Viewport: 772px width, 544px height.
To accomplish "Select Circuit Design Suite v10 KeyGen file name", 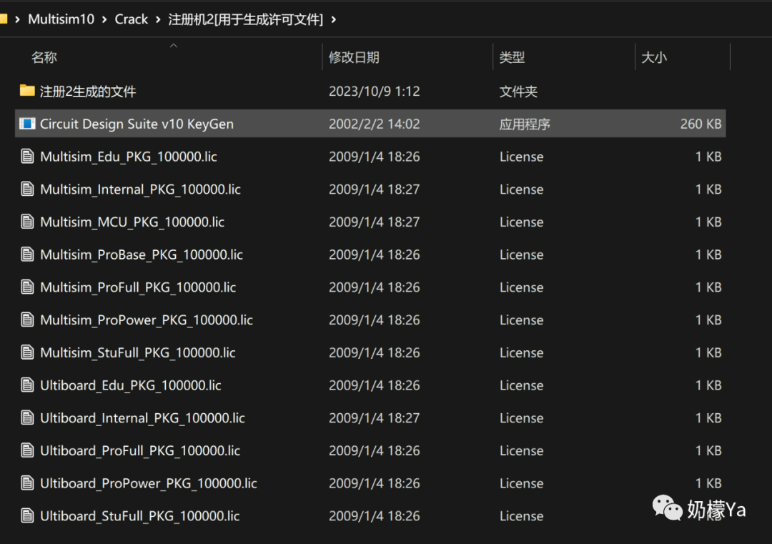I will click(137, 124).
